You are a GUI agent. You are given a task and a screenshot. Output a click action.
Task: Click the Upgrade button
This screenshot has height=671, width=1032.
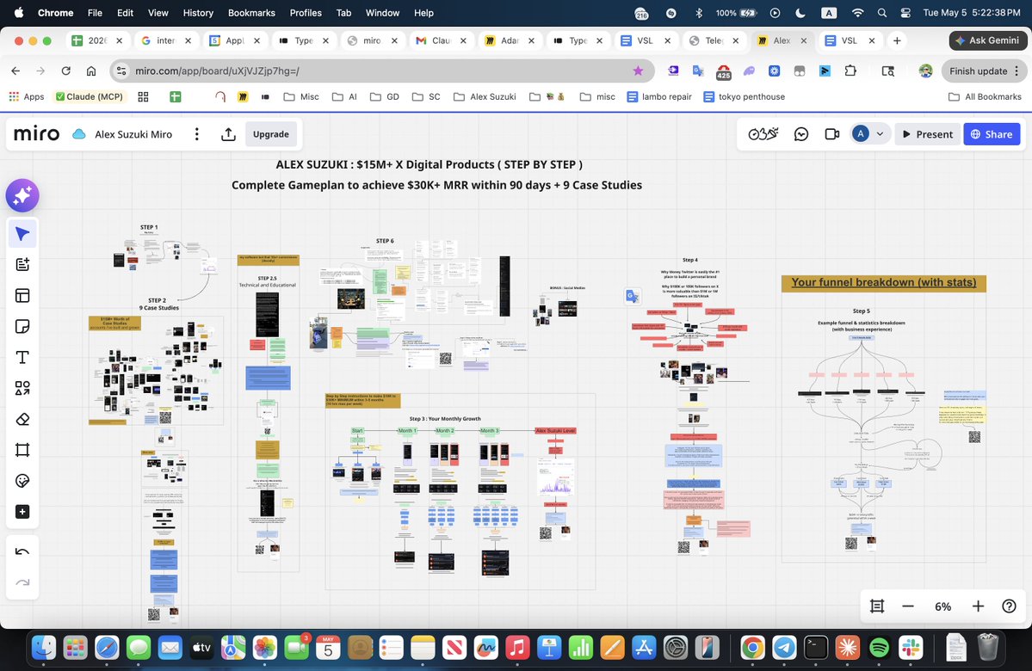270,134
